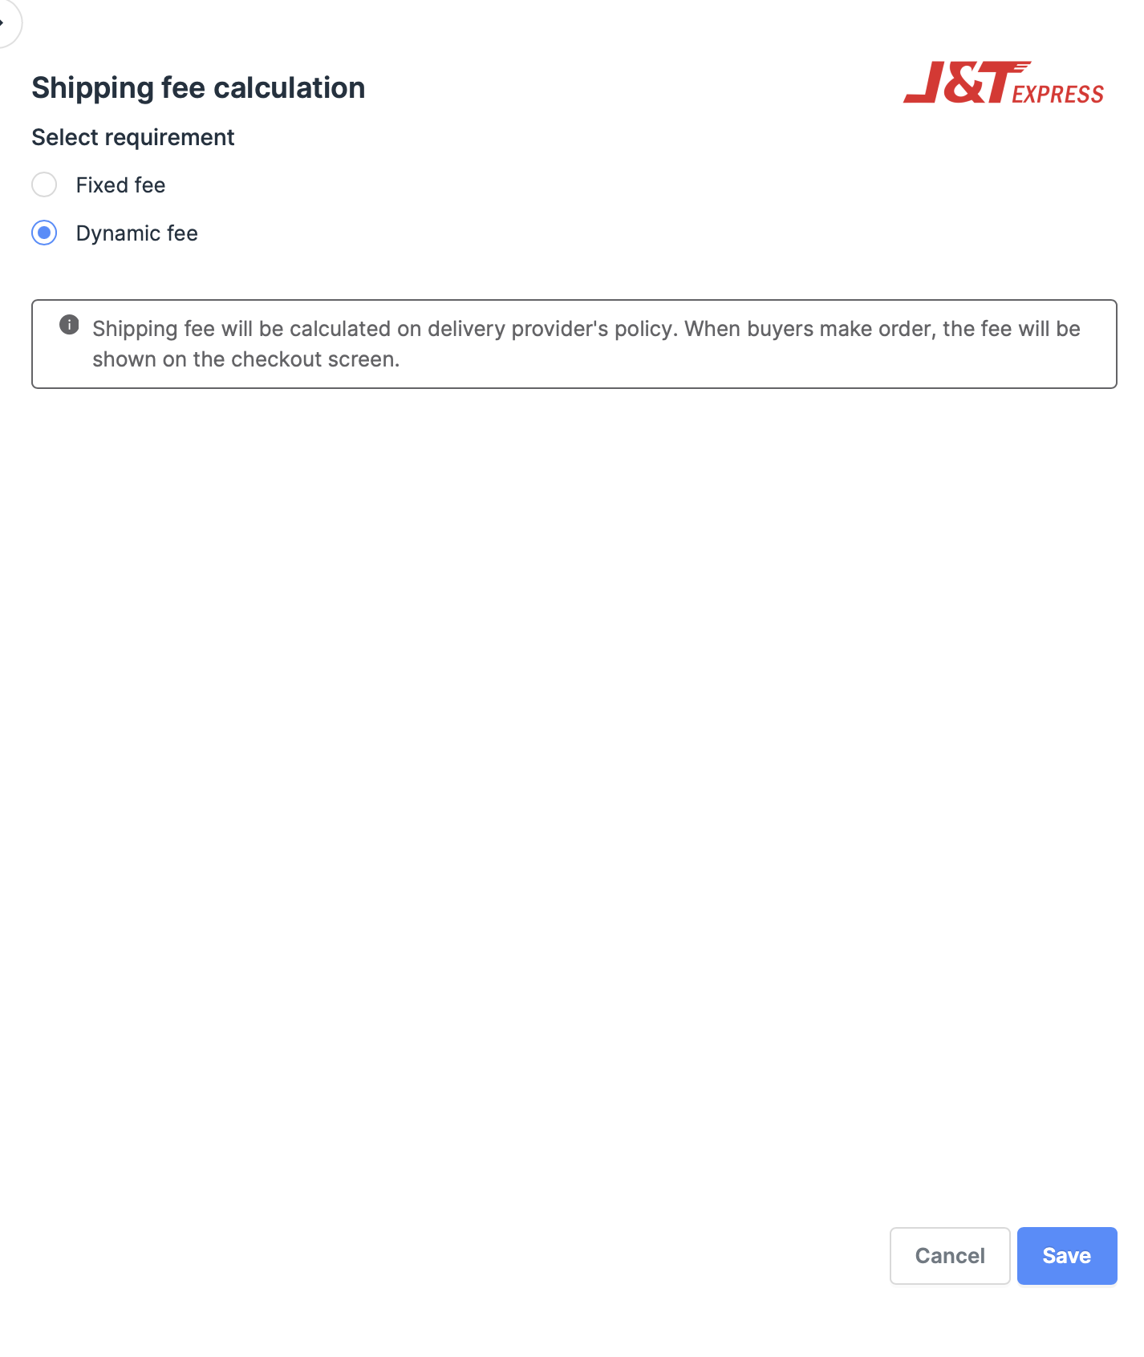Click the "Select requirement" section label
This screenshot has width=1144, height=1357.
133,137
